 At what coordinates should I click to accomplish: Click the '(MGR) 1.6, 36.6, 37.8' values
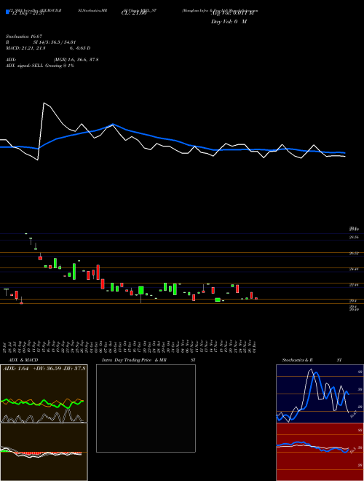click(x=76, y=60)
